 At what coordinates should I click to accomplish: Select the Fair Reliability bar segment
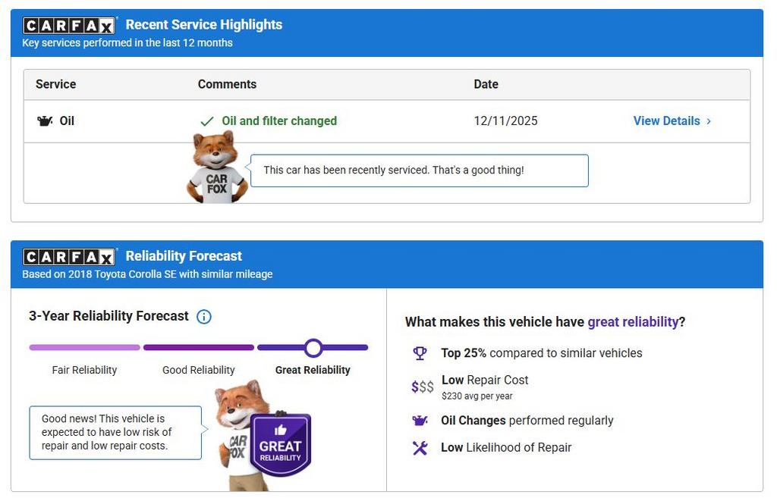[x=84, y=348]
